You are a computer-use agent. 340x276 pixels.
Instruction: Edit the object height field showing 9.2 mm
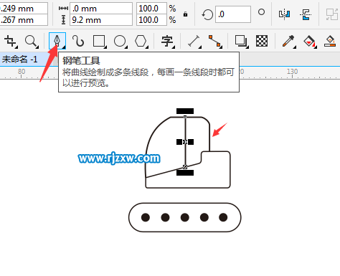[x=101, y=20]
